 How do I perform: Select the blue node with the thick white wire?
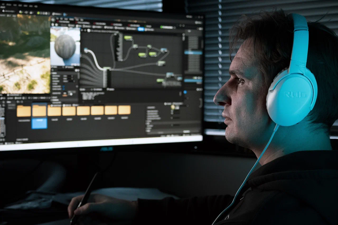coord(86,50)
